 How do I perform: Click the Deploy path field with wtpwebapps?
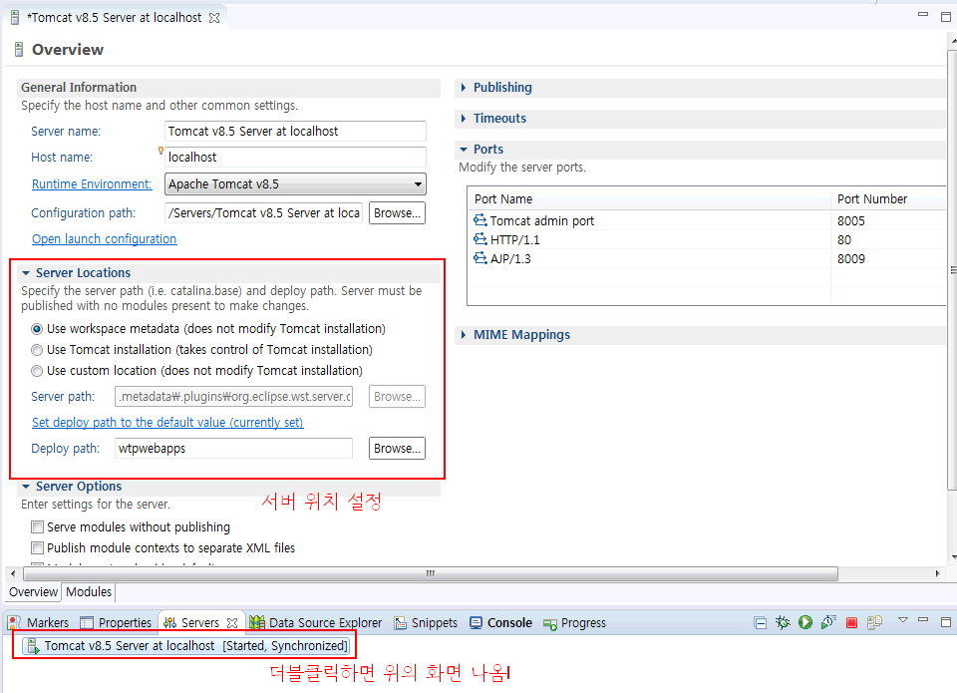pos(233,448)
